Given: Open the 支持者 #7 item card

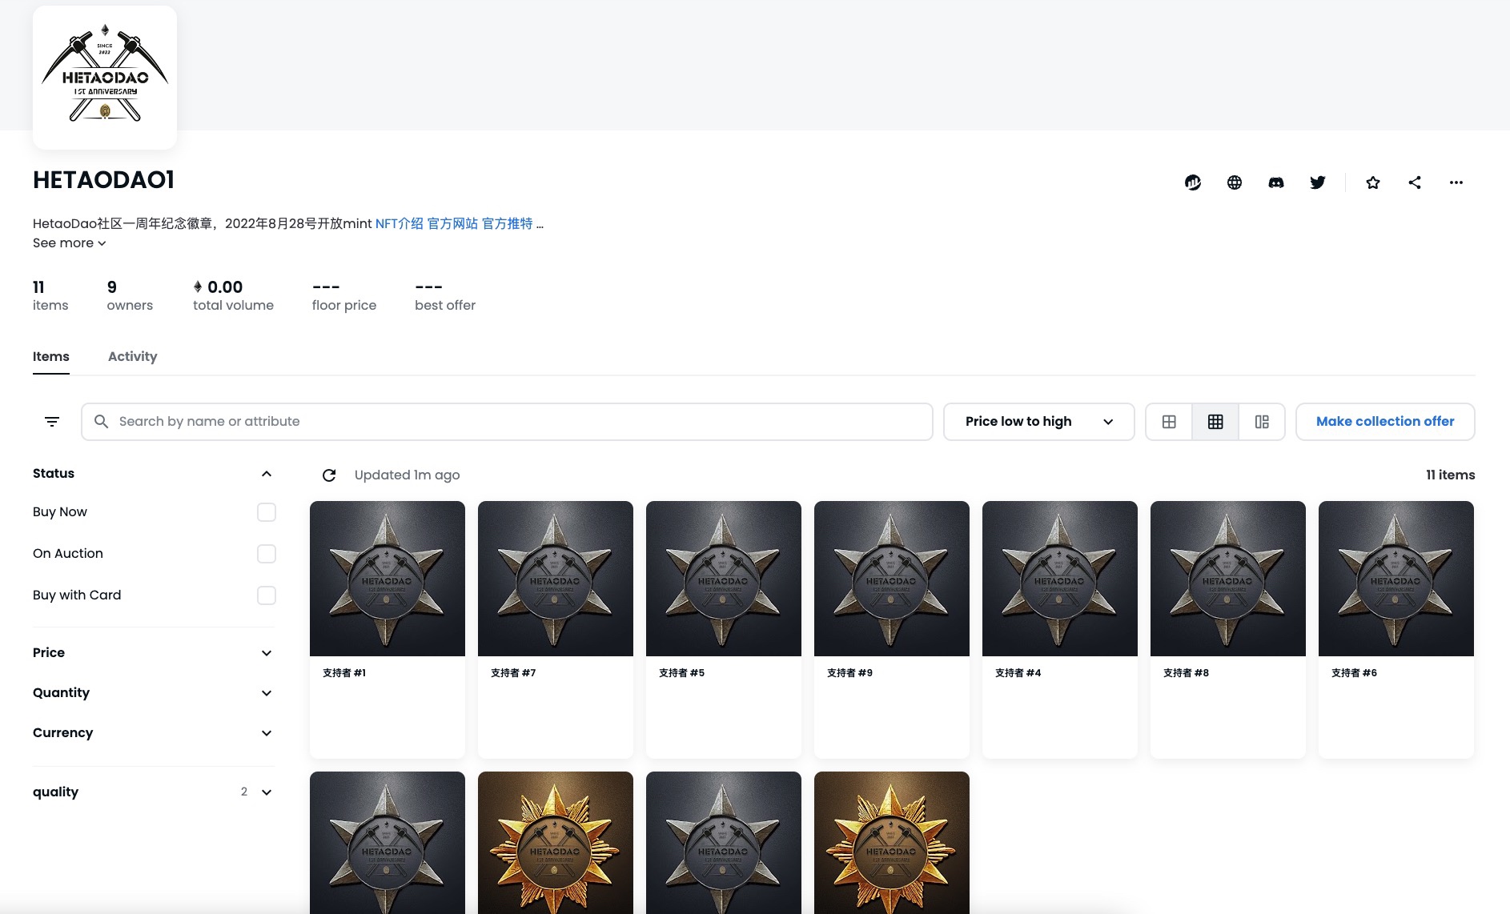Looking at the screenshot, I should (x=556, y=630).
